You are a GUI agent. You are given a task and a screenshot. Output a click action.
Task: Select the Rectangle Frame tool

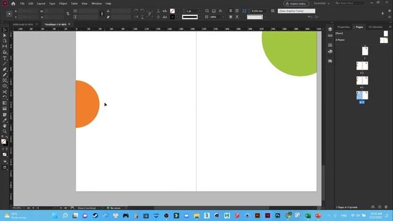pos(4,80)
